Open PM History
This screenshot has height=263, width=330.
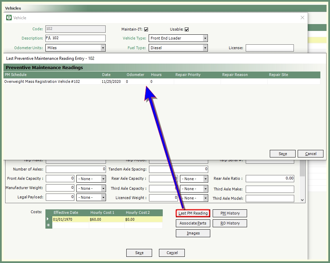click(x=230, y=213)
